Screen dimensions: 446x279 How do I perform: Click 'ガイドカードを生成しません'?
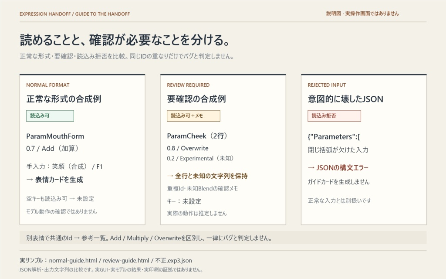(338, 182)
